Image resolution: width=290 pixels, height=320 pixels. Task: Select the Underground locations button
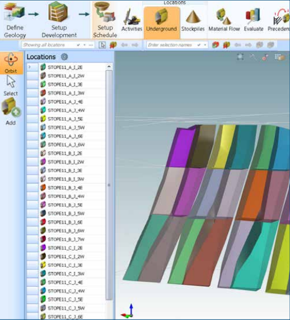[x=162, y=22]
